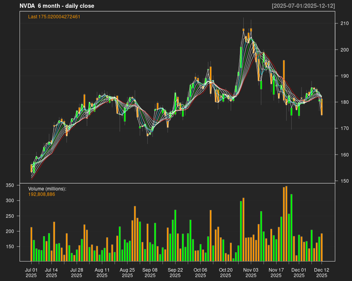Select the Oct 20 2025 axis label

225,272
